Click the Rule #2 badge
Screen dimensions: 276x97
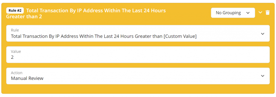[x=15, y=10]
